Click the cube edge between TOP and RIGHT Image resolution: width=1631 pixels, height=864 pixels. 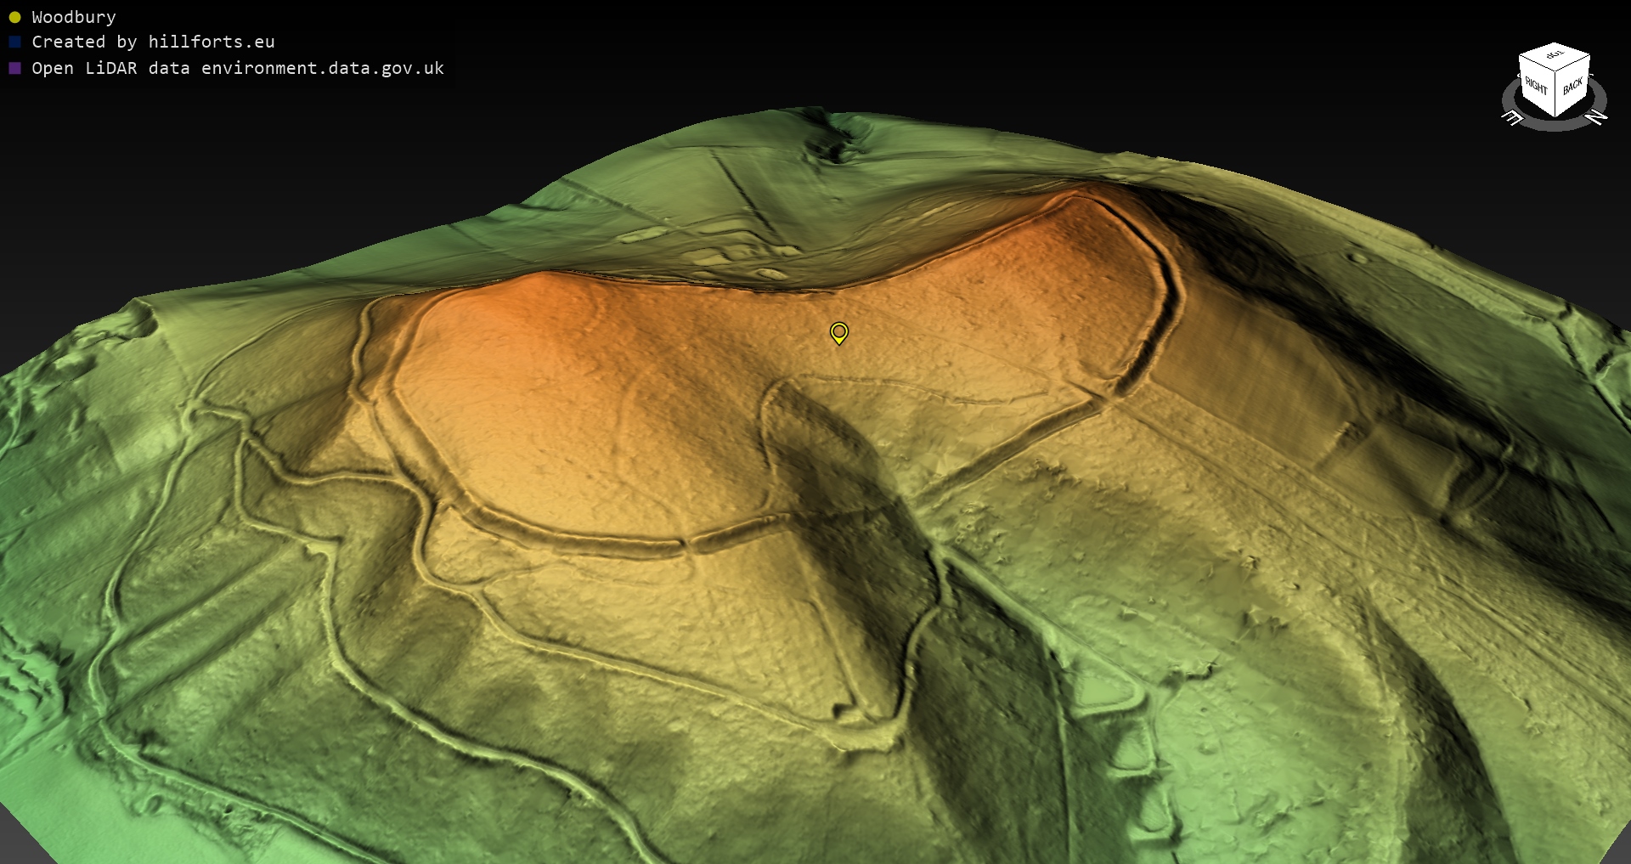pos(1537,64)
